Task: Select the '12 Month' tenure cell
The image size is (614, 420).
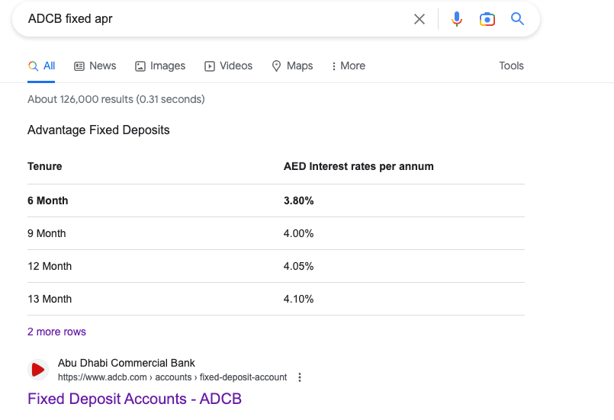Action: pyautogui.click(x=50, y=266)
